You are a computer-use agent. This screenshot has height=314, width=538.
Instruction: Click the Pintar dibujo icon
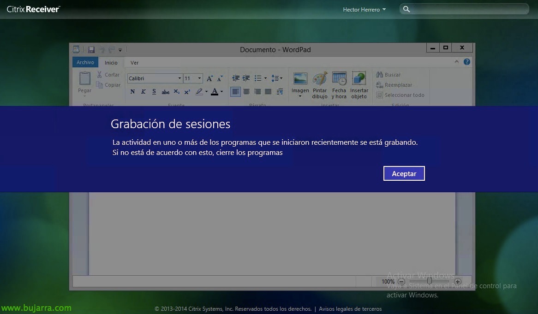[320, 79]
